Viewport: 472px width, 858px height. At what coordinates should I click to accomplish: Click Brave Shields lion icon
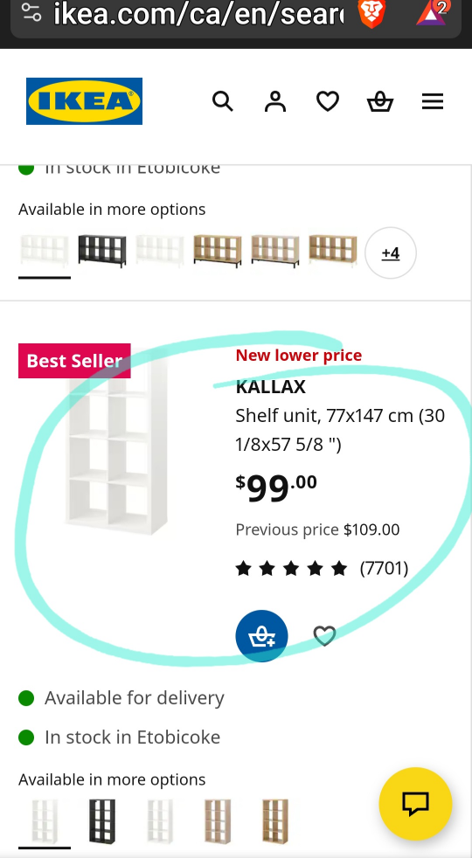coord(371,14)
